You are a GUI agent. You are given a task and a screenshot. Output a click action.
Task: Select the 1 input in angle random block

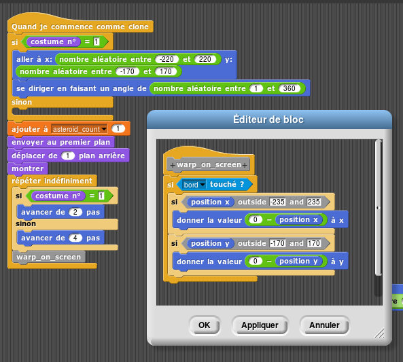point(256,89)
